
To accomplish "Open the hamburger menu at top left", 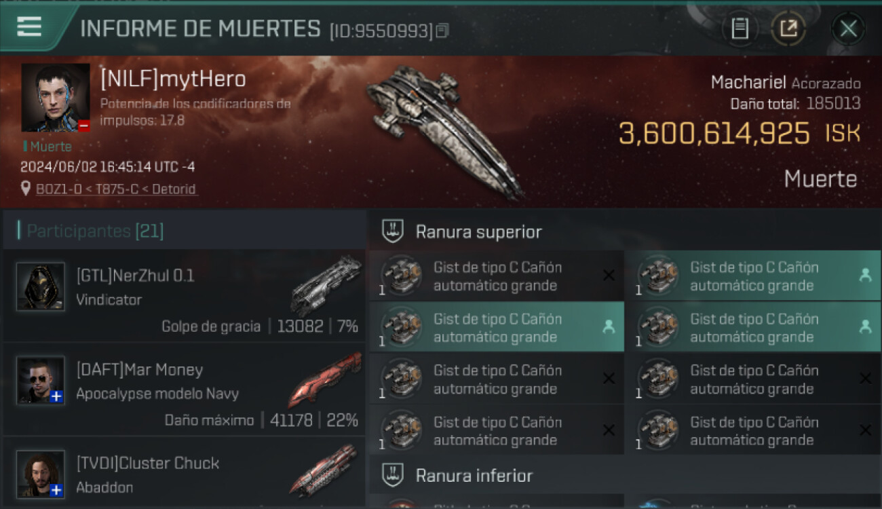I will click(29, 27).
